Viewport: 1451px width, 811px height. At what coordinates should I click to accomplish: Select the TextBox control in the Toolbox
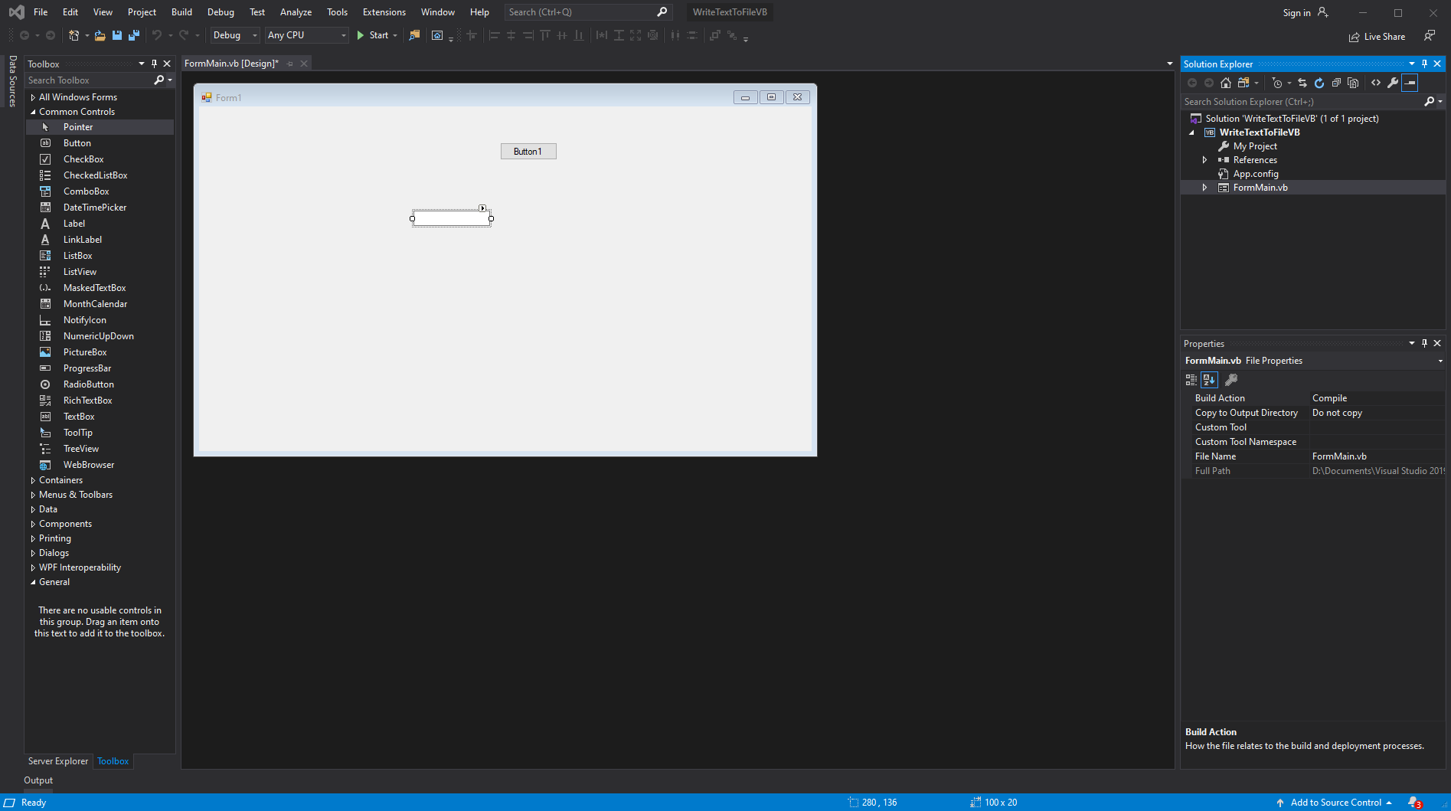pos(79,416)
